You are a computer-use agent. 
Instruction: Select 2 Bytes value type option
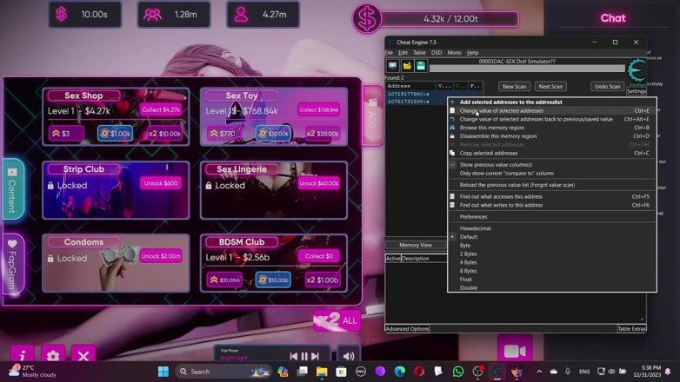[551, 254]
